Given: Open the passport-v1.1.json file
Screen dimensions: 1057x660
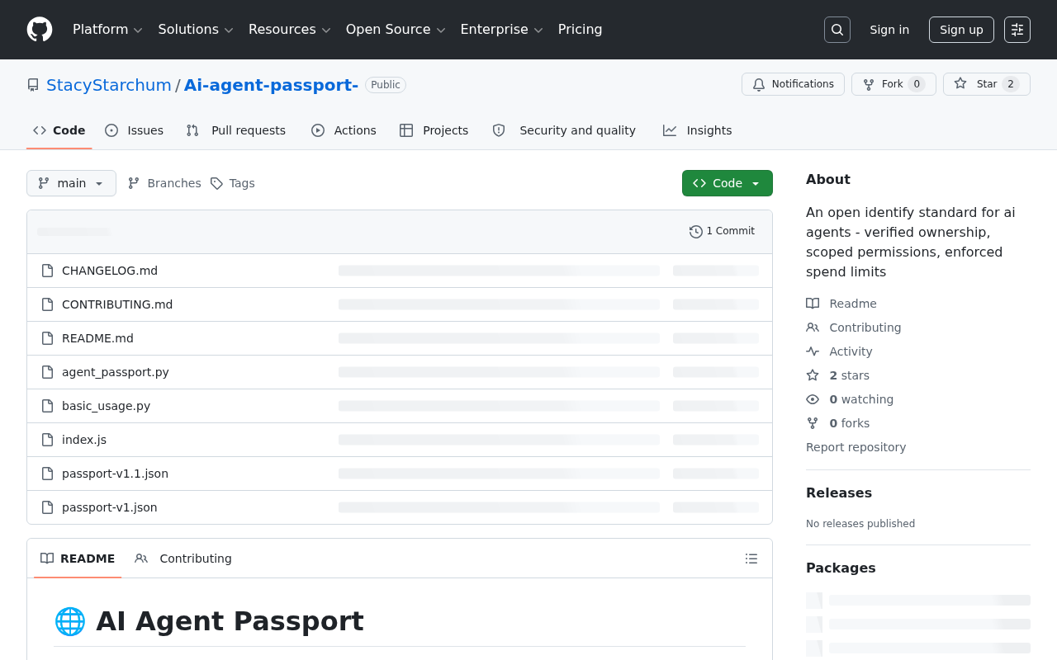Looking at the screenshot, I should 115,474.
